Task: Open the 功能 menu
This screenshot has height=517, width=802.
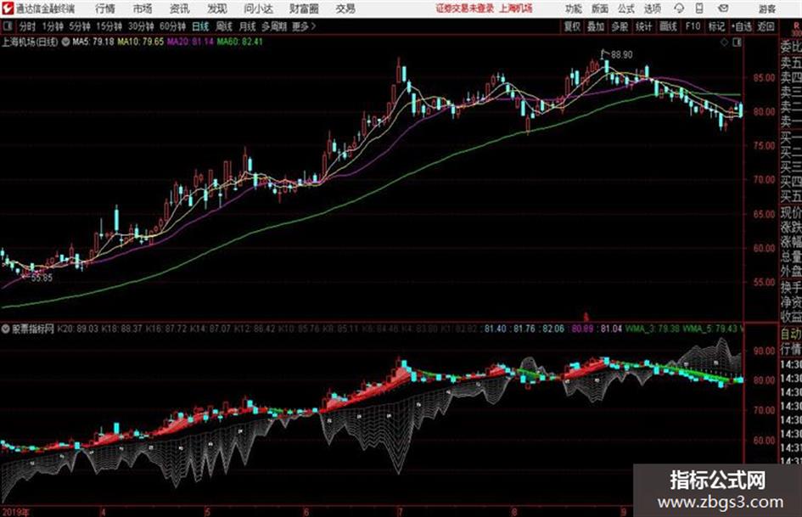Action: click(574, 8)
